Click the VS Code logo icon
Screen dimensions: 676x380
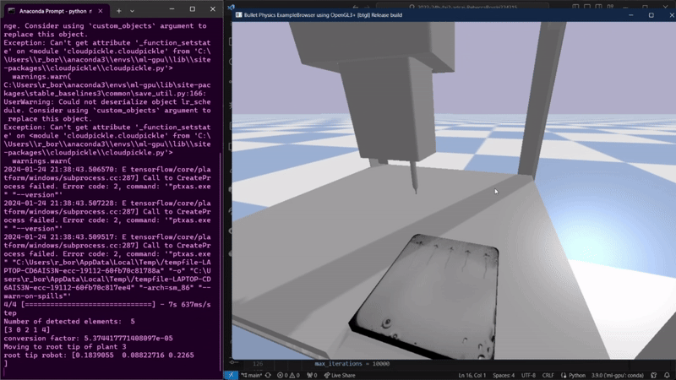pyautogui.click(x=231, y=7)
